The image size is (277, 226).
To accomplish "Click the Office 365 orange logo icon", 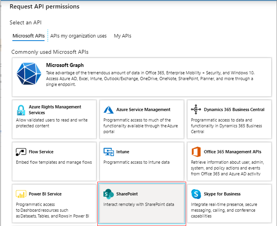I will (x=196, y=152).
